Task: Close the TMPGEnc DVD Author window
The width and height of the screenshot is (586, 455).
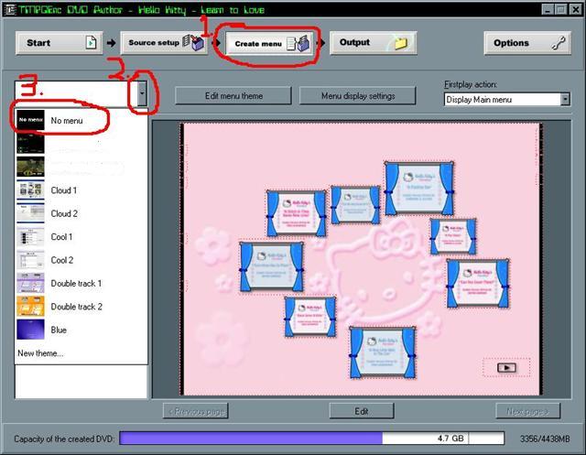Action: coord(576,9)
